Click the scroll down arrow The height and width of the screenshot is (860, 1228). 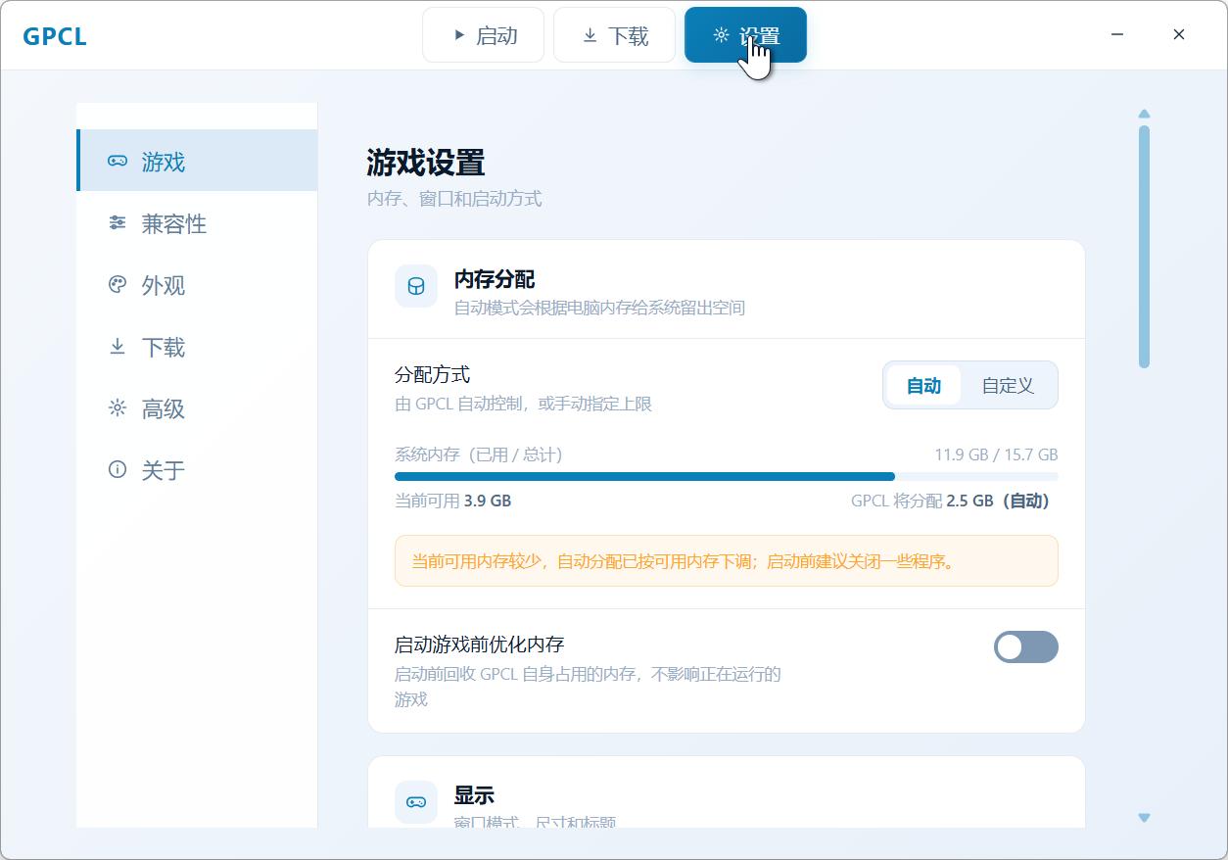point(1144,818)
